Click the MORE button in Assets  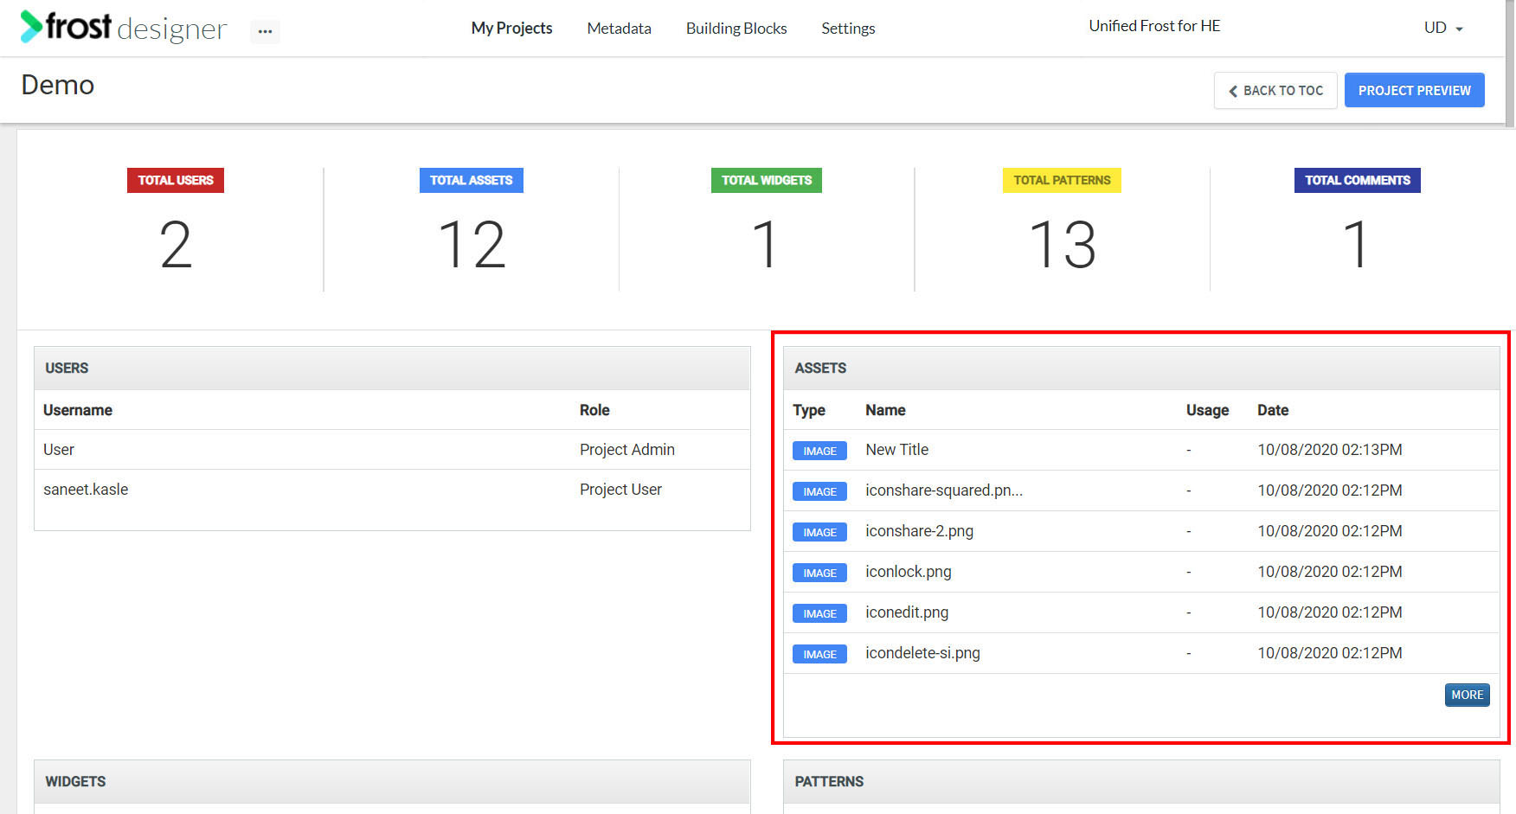point(1467,695)
